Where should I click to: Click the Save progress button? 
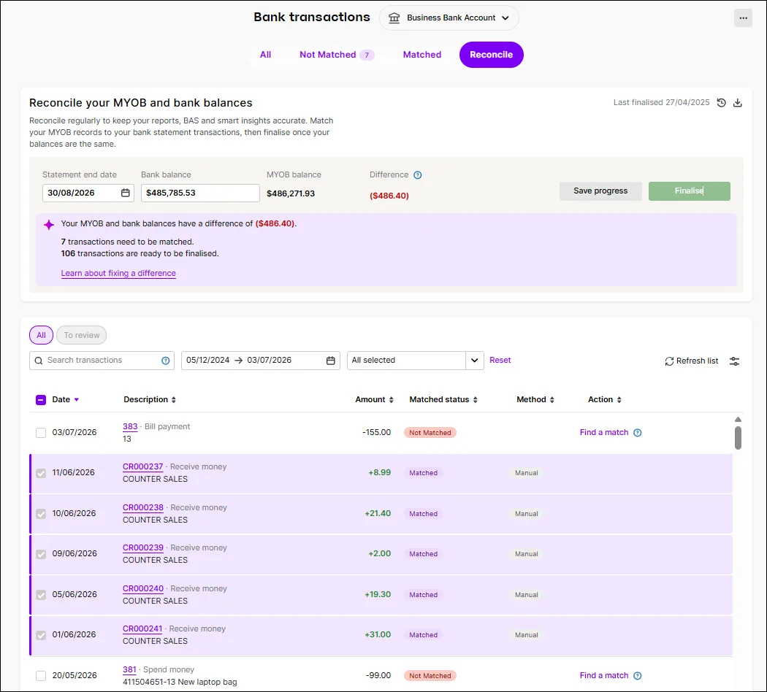click(x=600, y=191)
